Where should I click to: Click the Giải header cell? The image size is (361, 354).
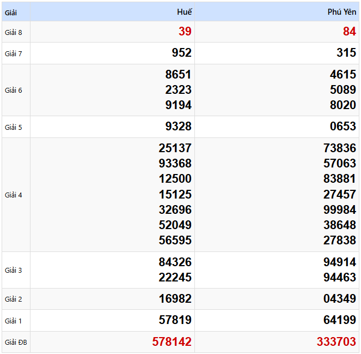(x=11, y=12)
